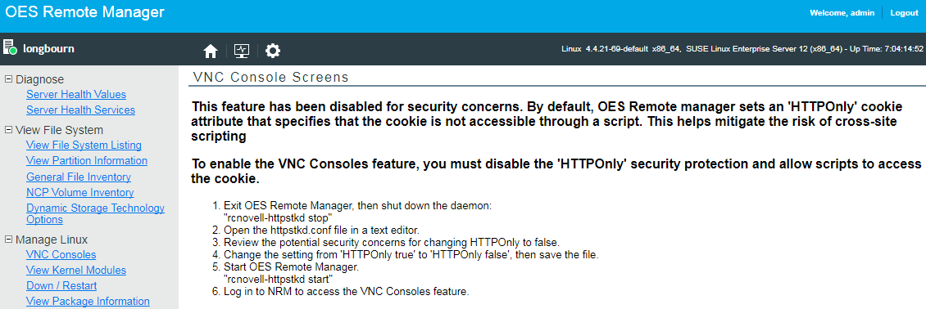Click the longbourn server name
This screenshot has height=309, width=926.
click(x=48, y=49)
